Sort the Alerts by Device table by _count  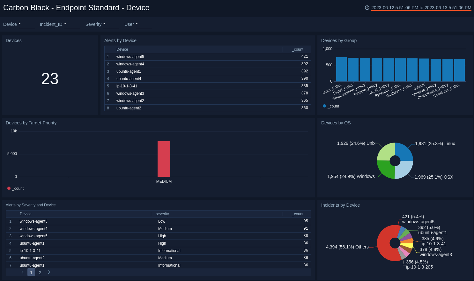tap(297, 49)
